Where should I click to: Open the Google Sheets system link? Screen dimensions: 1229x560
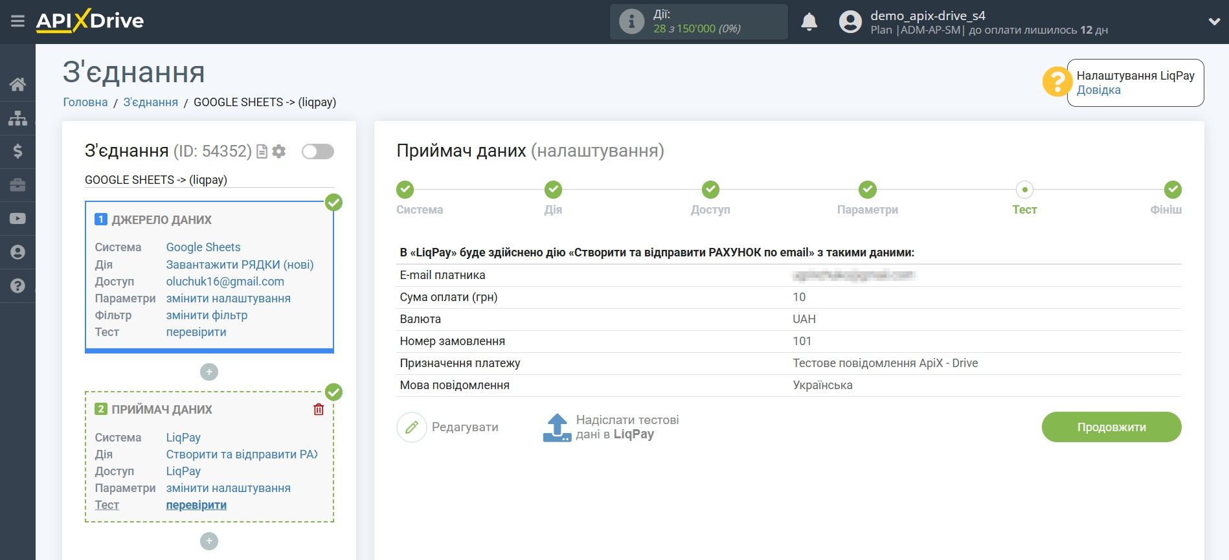click(x=203, y=247)
